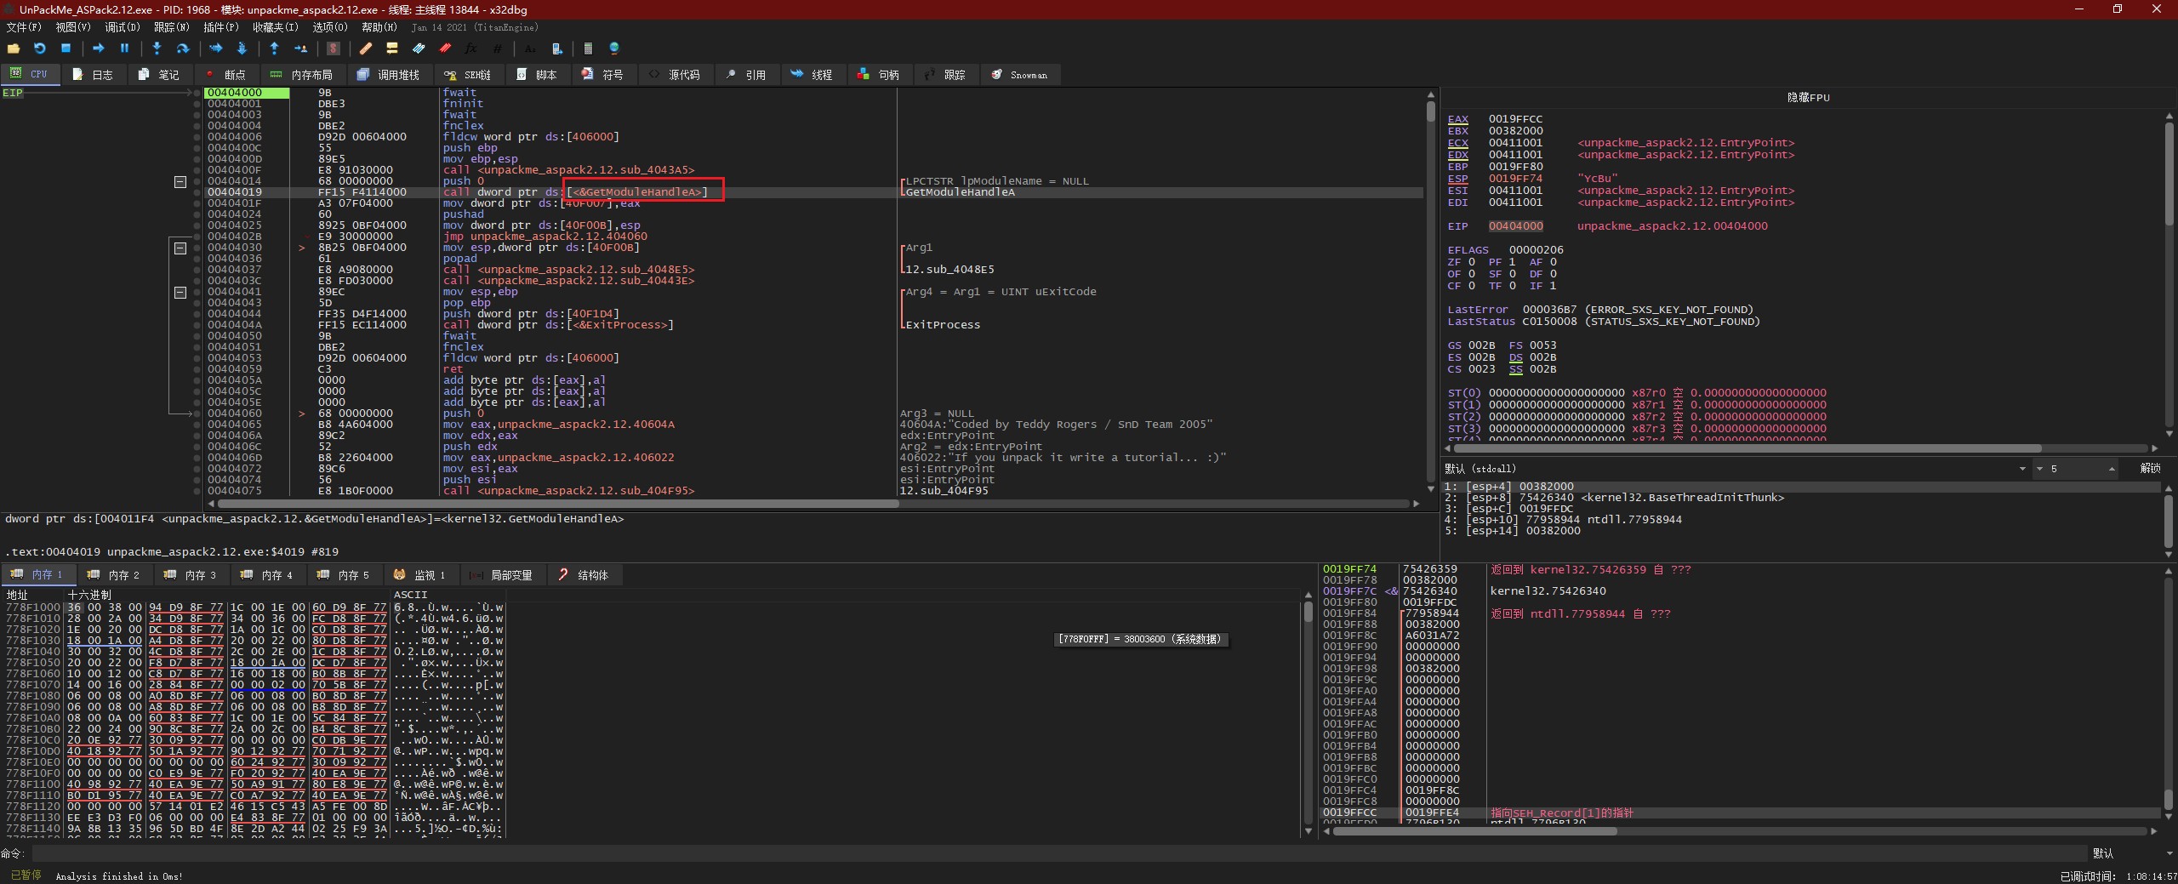Switch to the 内存布局 memory map tab
The height and width of the screenshot is (884, 2178).
[x=303, y=75]
